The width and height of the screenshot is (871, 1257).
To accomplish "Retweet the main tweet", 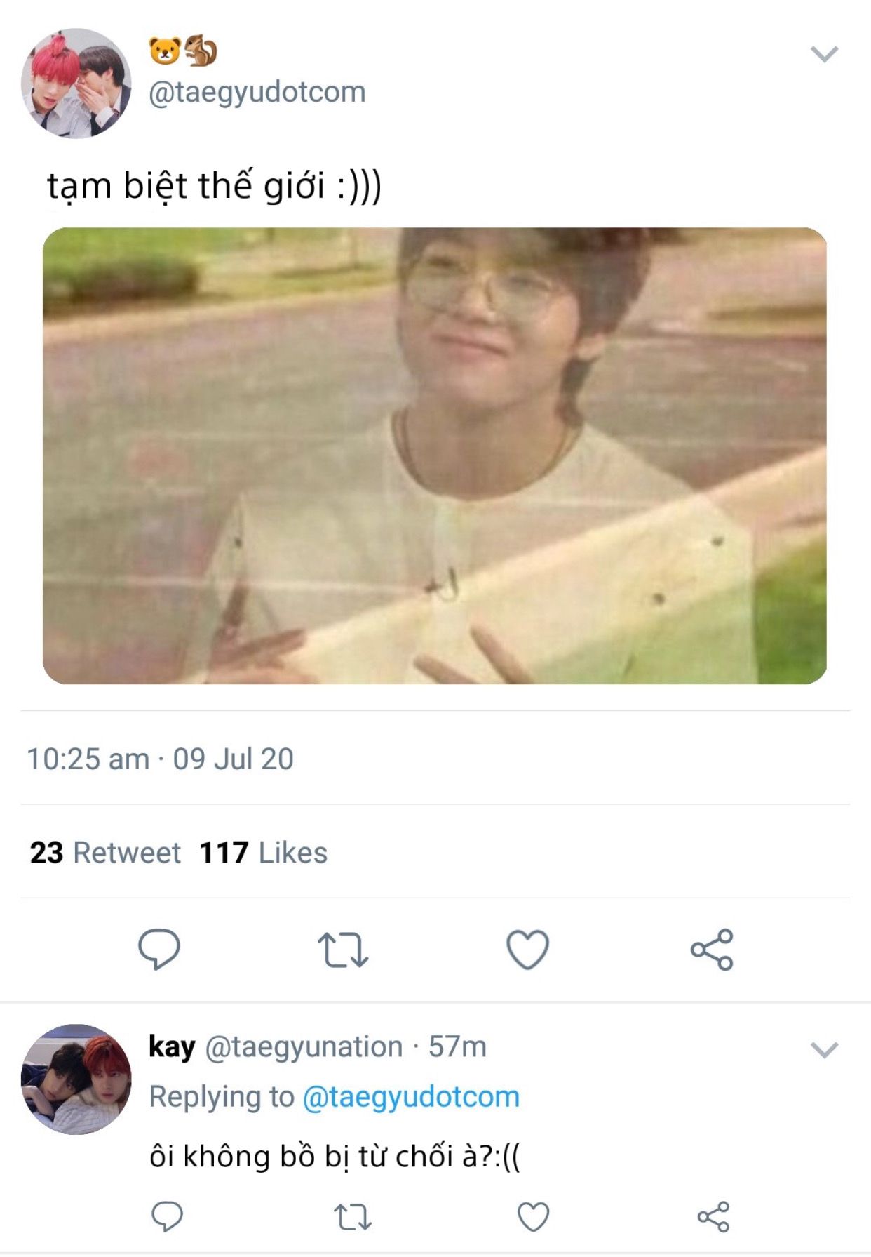I will tap(342, 950).
